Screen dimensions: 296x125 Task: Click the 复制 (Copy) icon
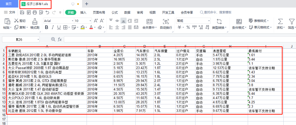pyautogui.click(x=16, y=27)
